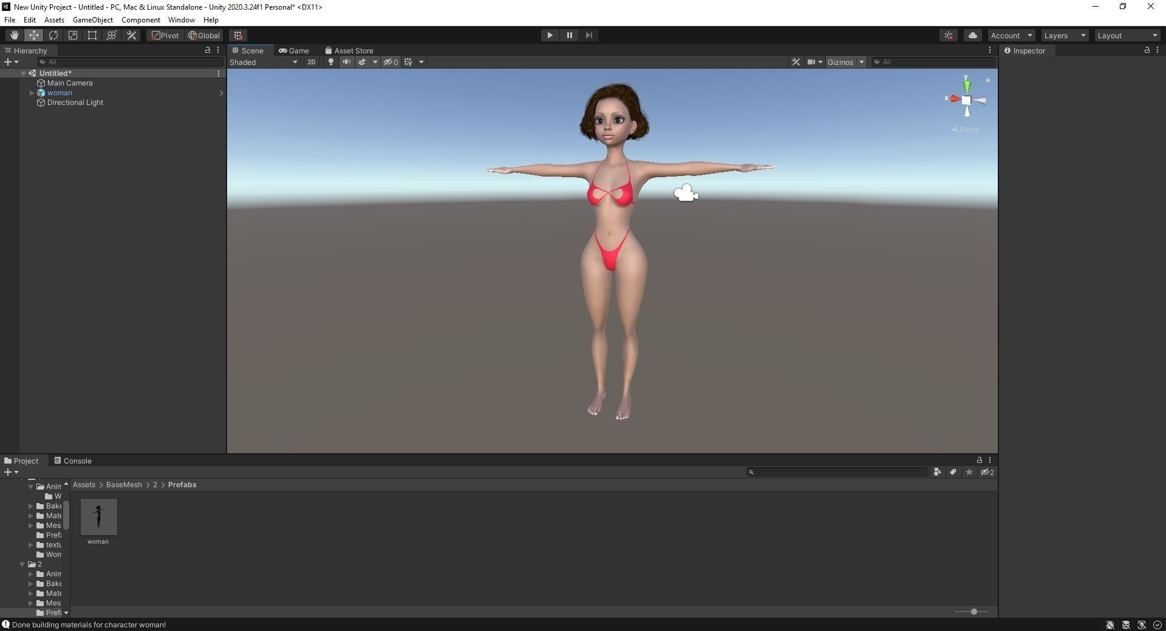Click Main Camera gizmo in scene

click(686, 193)
